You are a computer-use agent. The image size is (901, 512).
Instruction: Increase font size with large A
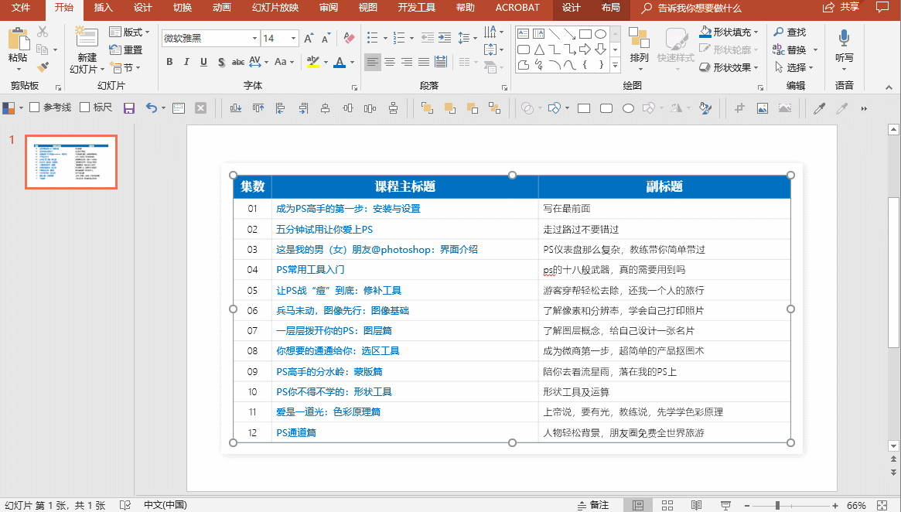[x=309, y=39]
